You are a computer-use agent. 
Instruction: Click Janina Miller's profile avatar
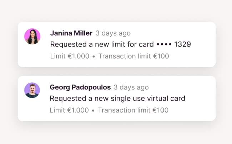(32, 37)
